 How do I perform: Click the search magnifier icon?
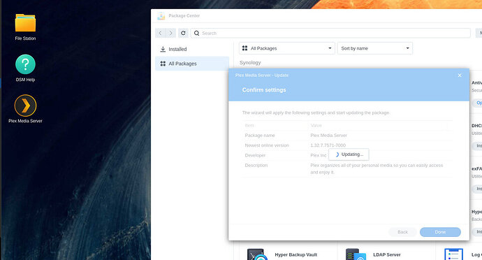click(x=197, y=33)
